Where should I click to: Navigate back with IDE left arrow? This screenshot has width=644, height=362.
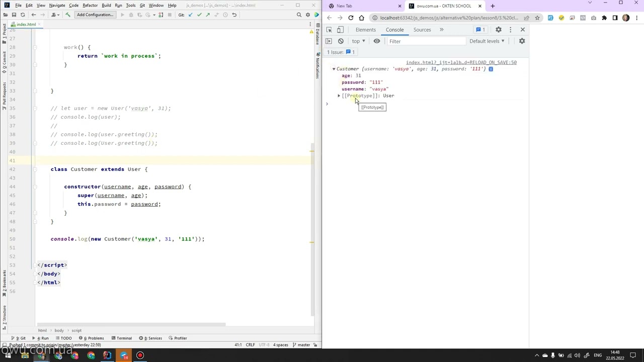tap(34, 15)
